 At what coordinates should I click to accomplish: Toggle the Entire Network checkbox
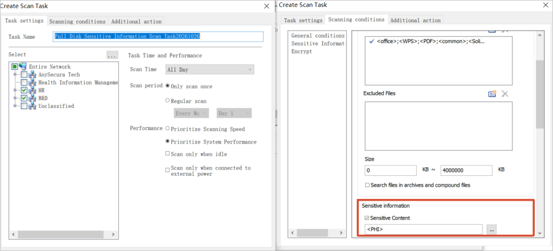point(15,66)
